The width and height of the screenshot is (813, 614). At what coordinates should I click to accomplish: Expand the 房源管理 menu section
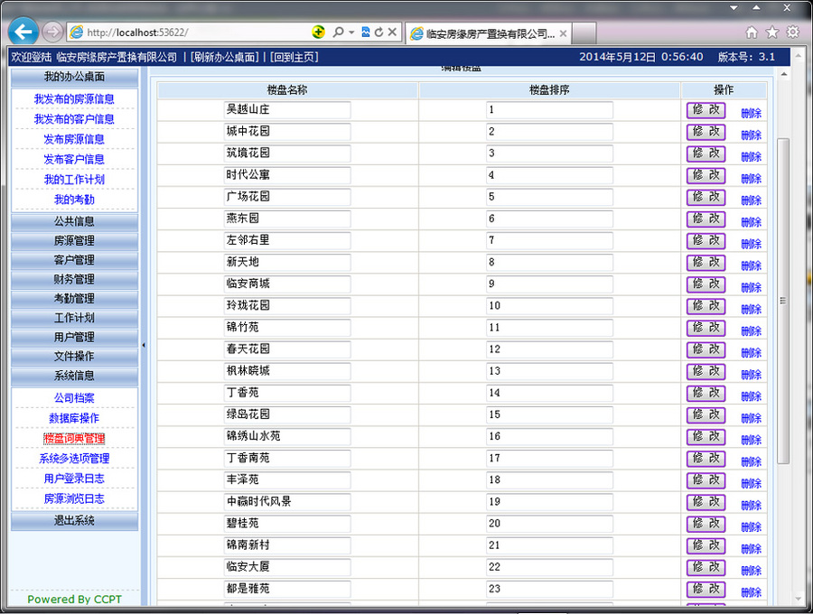[x=74, y=241]
